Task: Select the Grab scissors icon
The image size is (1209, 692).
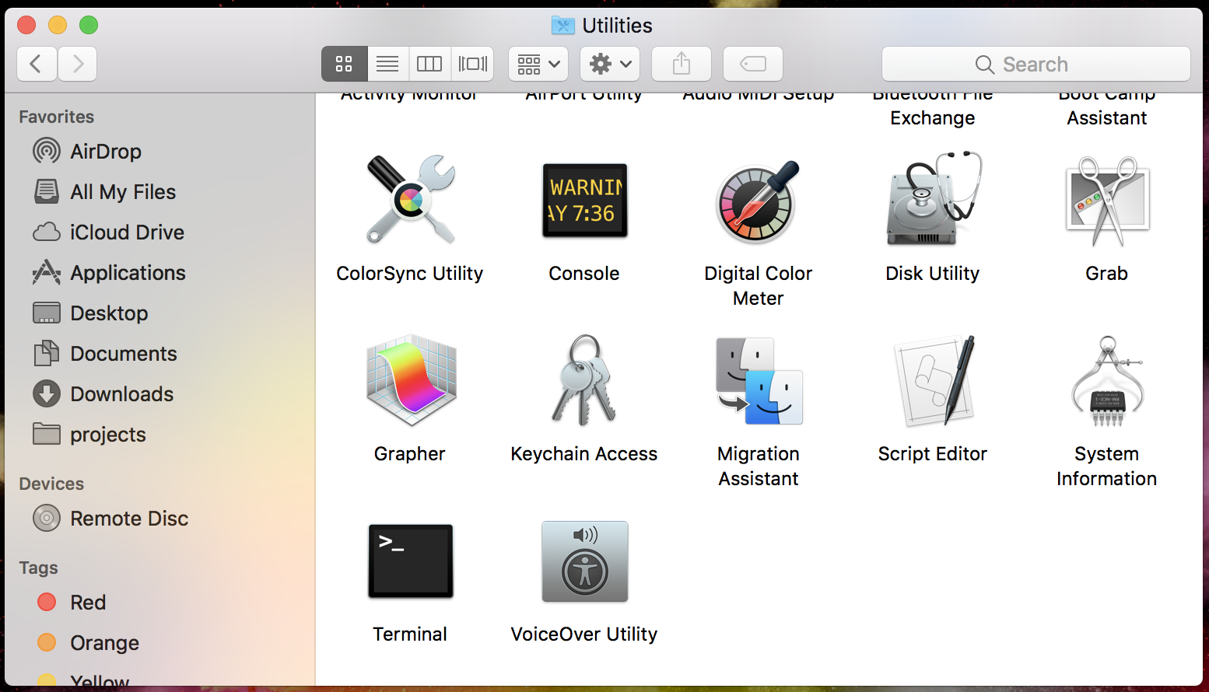Action: (x=1107, y=200)
